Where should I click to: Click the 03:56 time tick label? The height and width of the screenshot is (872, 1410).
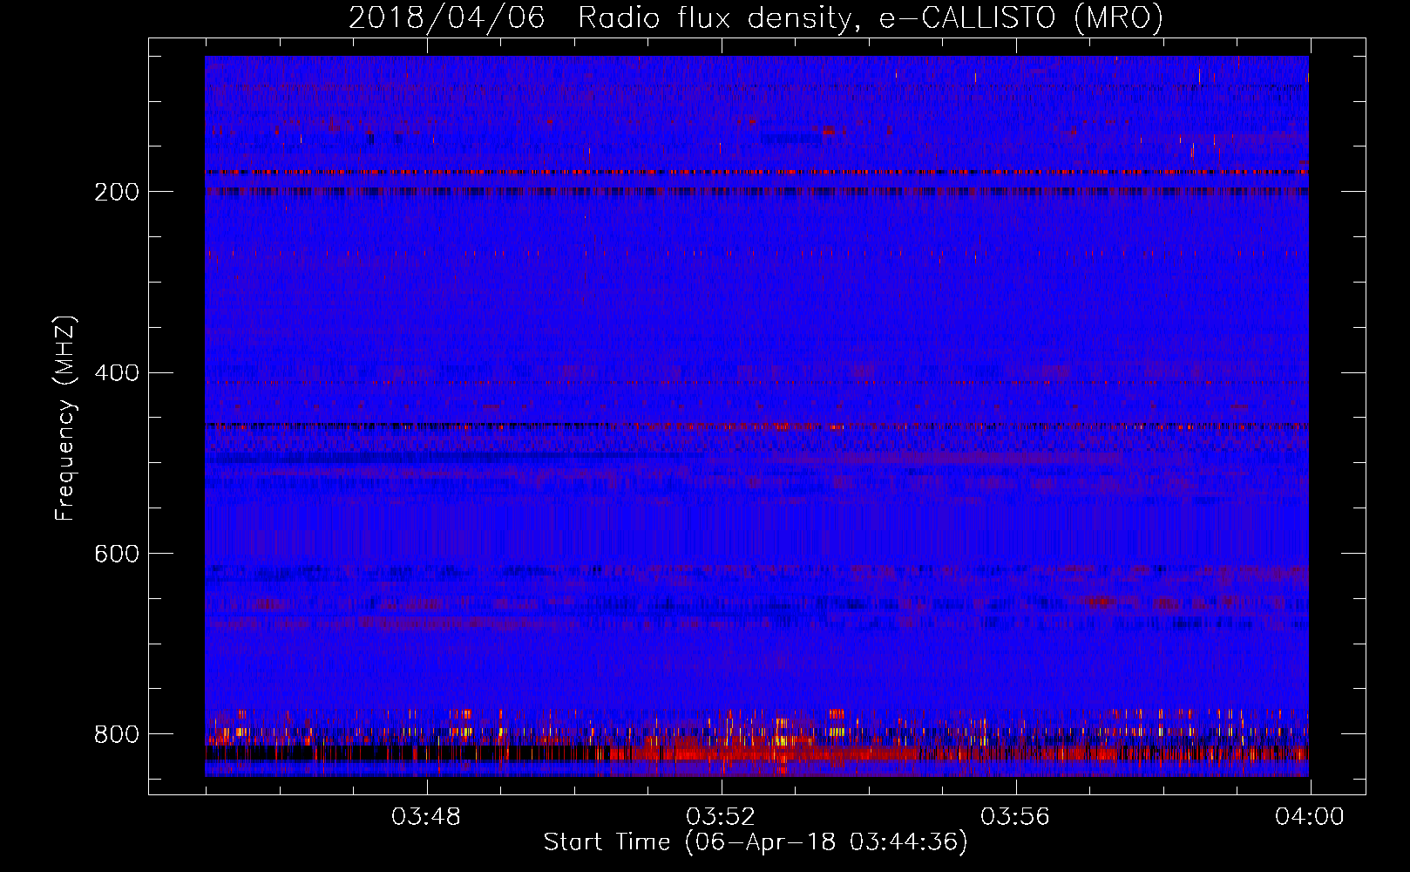pos(1015,817)
